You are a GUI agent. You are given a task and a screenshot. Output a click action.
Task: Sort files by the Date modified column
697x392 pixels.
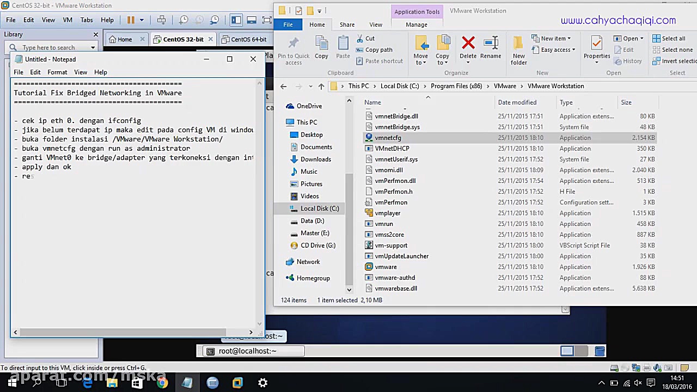pyautogui.click(x=517, y=102)
